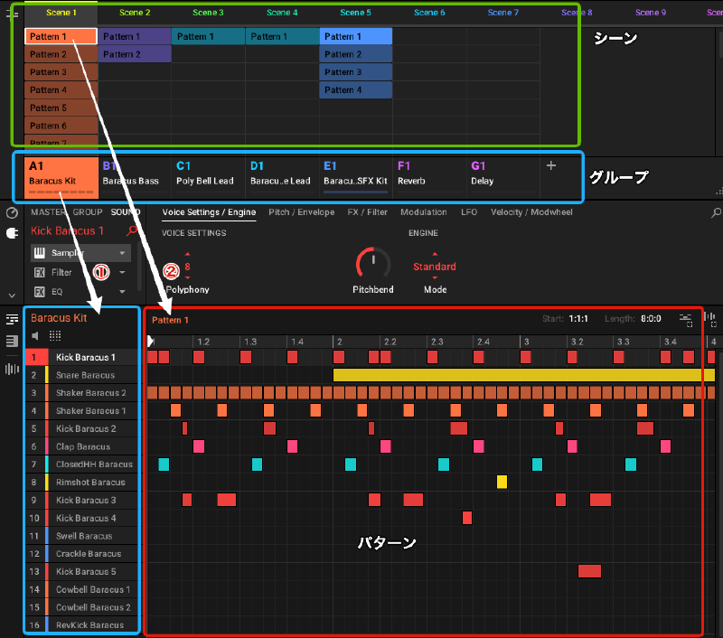Select the Scene 5 header
This screenshot has height=638, width=723.
(x=355, y=13)
